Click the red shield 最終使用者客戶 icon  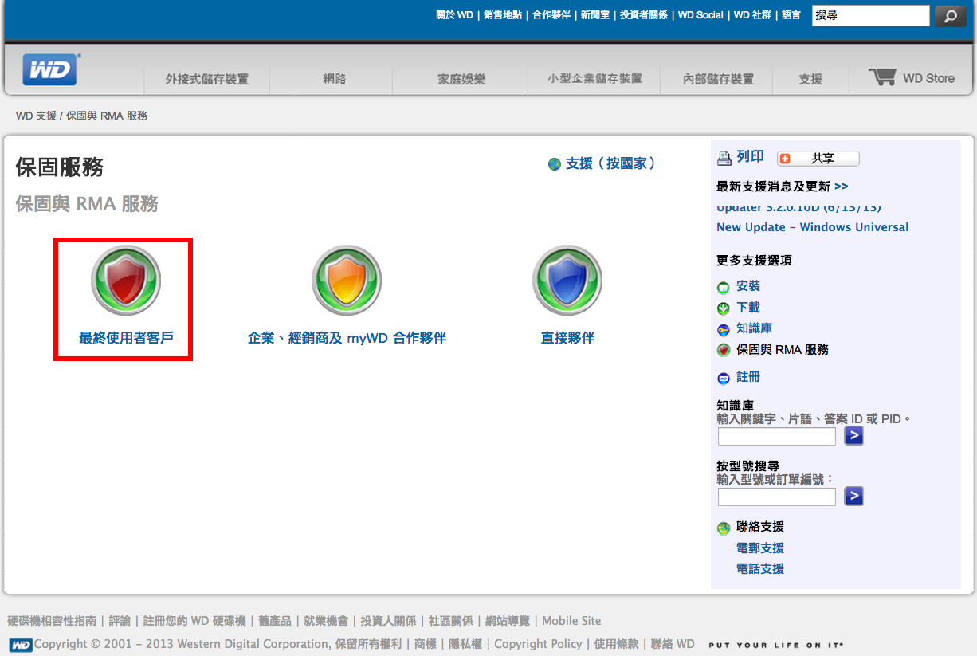point(126,281)
